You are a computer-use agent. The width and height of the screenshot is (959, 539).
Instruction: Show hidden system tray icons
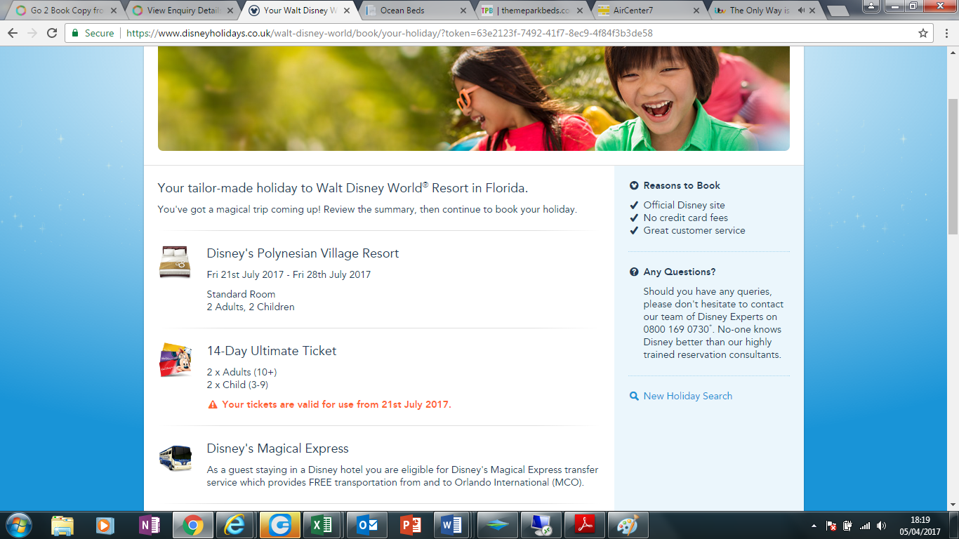pos(814,526)
